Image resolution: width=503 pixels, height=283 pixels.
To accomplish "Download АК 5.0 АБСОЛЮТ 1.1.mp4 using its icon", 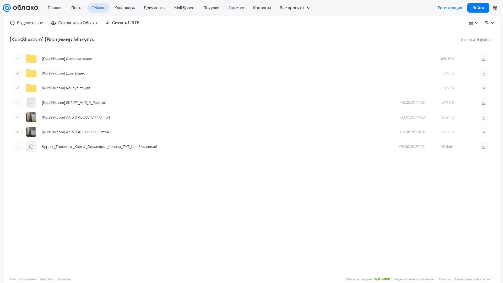I will pyautogui.click(x=484, y=132).
